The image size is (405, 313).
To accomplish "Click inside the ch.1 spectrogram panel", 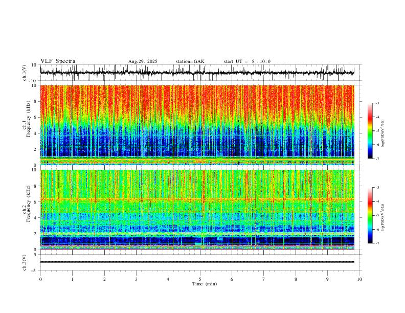I will (x=197, y=125).
